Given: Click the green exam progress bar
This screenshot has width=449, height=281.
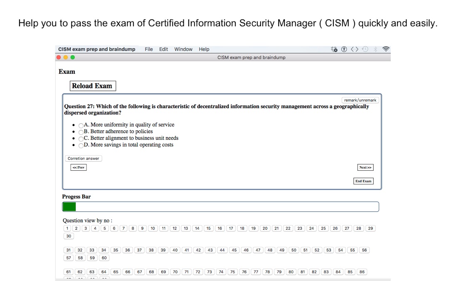Looking at the screenshot, I should [69, 206].
